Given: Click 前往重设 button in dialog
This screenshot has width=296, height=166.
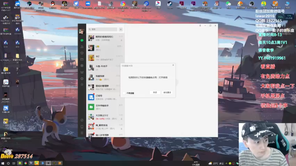Looking at the screenshot, I should click(x=167, y=93).
